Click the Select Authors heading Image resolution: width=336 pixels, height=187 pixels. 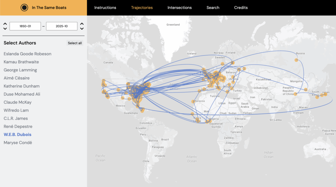coord(20,43)
